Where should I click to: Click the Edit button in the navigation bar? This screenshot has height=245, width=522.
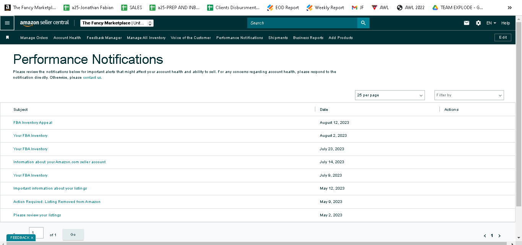click(503, 37)
